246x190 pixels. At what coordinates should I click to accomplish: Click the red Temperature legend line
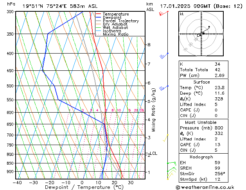pos(99,14)
